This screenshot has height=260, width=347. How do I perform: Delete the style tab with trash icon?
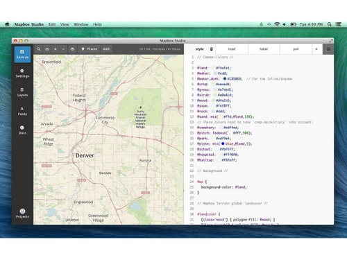(212, 49)
